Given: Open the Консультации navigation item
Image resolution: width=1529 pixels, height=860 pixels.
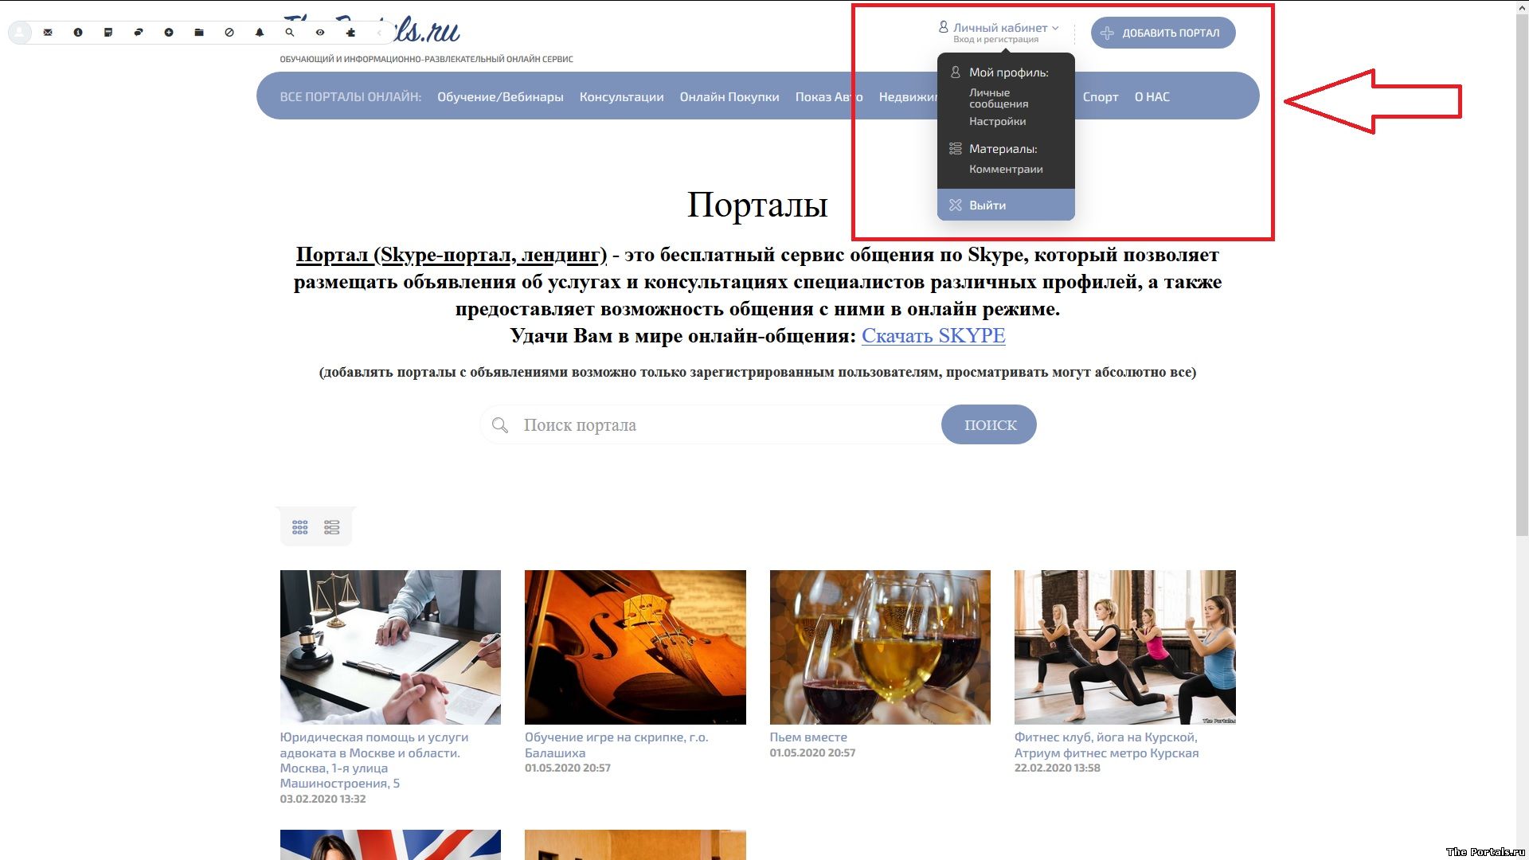Looking at the screenshot, I should coord(621,96).
